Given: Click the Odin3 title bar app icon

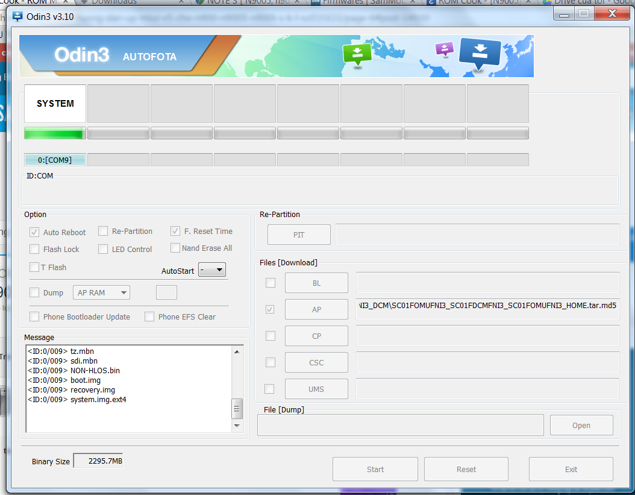Looking at the screenshot, I should point(17,17).
